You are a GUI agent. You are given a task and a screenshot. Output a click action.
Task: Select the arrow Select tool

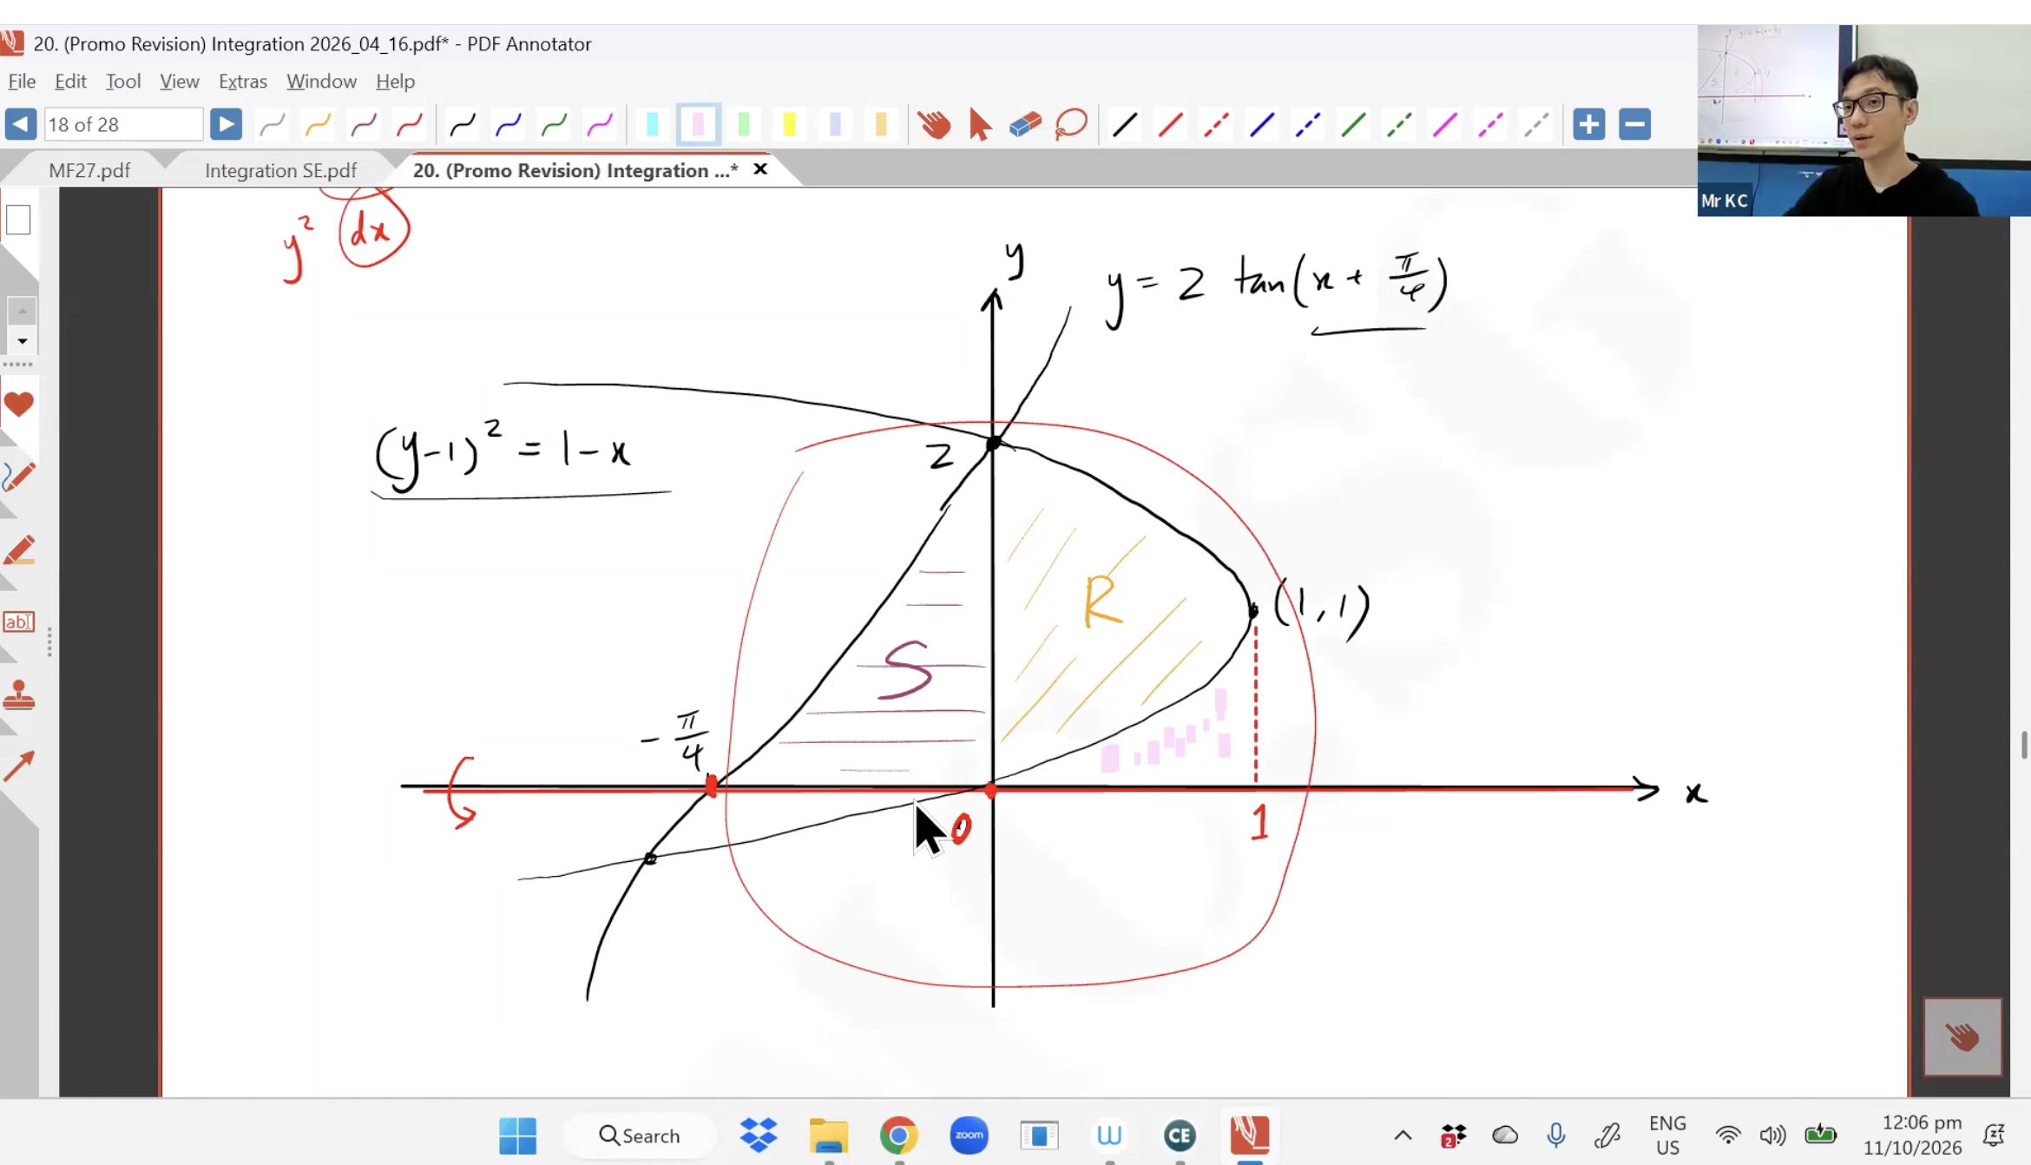[x=980, y=124]
